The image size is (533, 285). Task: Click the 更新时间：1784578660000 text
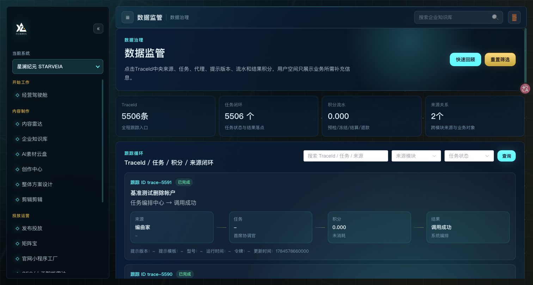point(281,251)
